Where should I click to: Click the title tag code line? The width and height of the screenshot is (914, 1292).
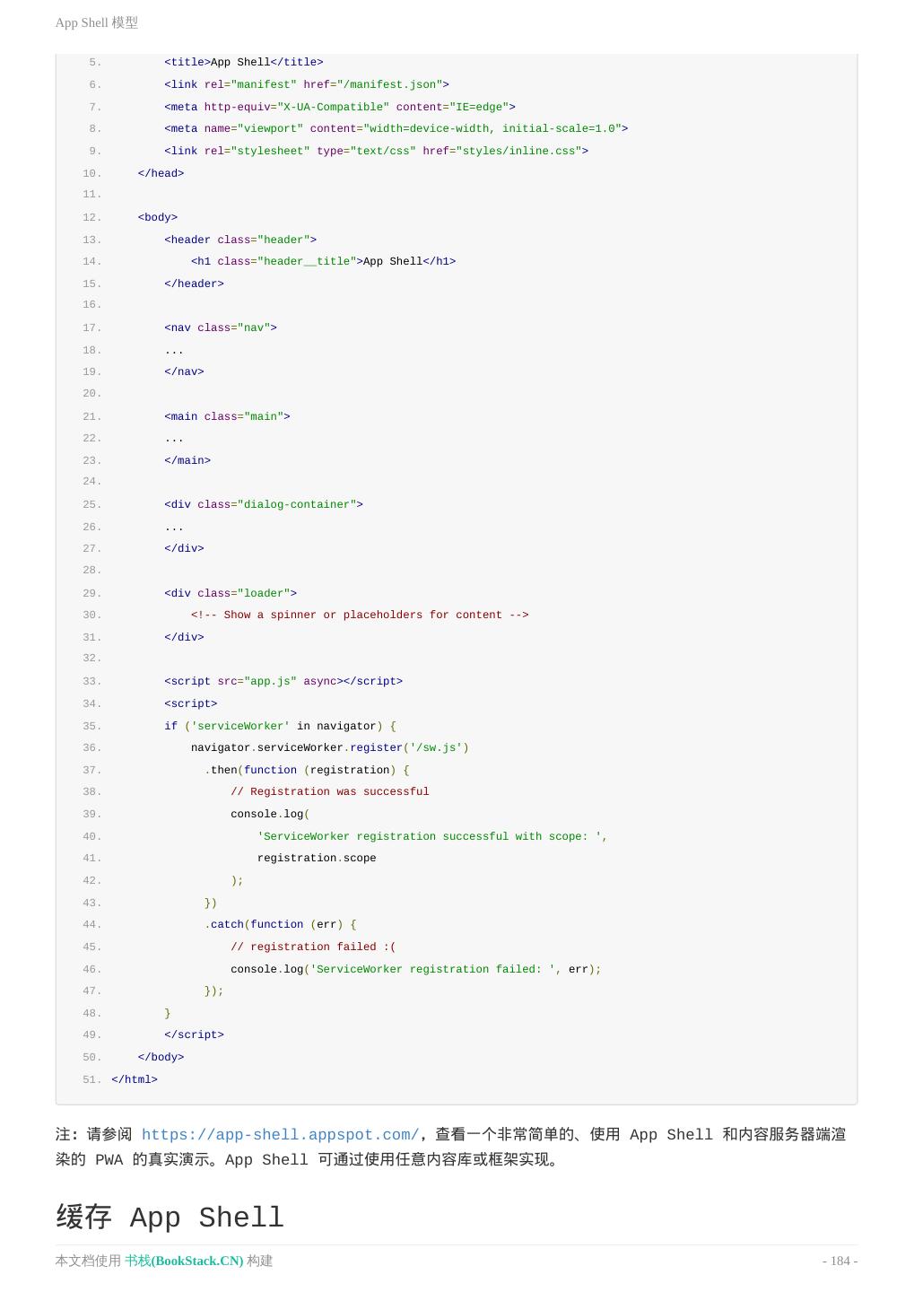pyautogui.click(x=243, y=62)
